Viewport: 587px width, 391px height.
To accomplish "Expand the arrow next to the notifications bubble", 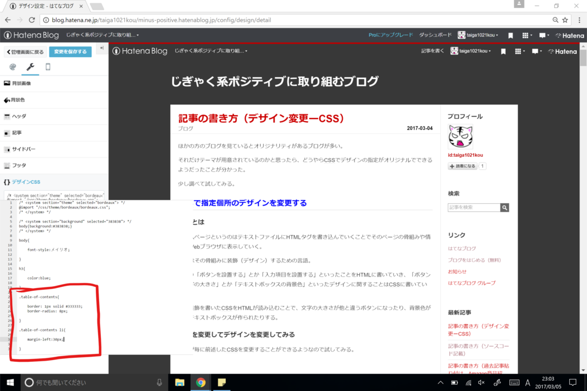I will (548, 35).
